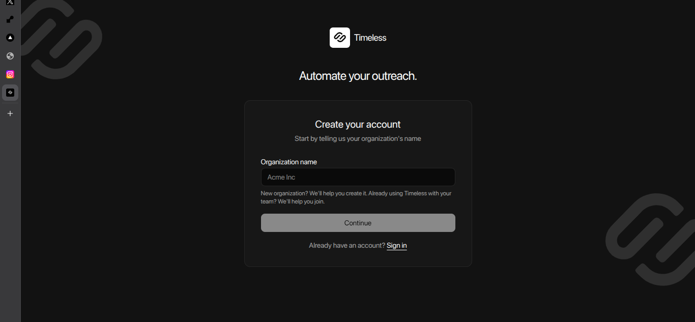The height and width of the screenshot is (322, 695).
Task: Click the Timeless brand name text
Action: pyautogui.click(x=370, y=38)
